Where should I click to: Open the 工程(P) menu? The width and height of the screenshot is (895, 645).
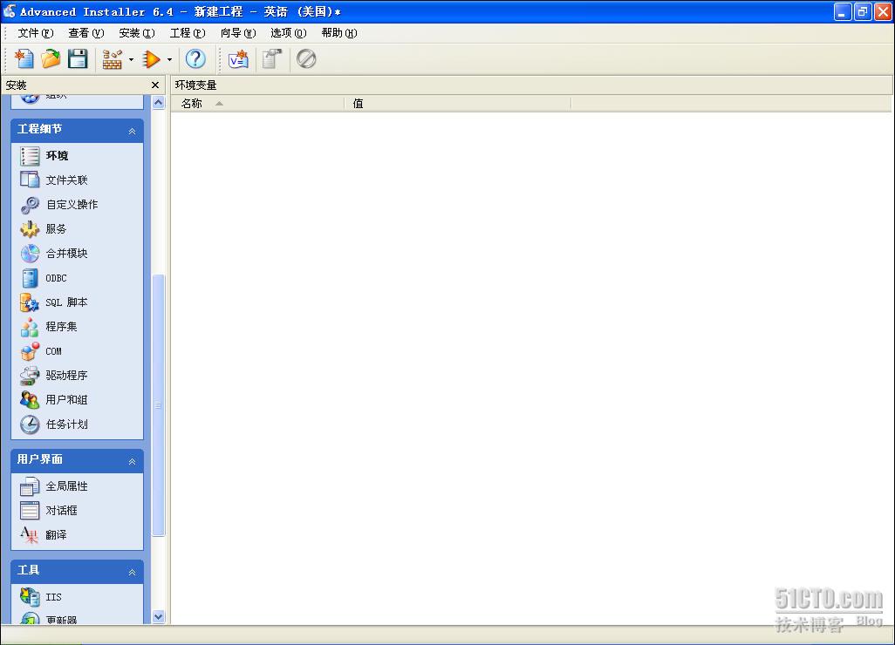pos(188,33)
